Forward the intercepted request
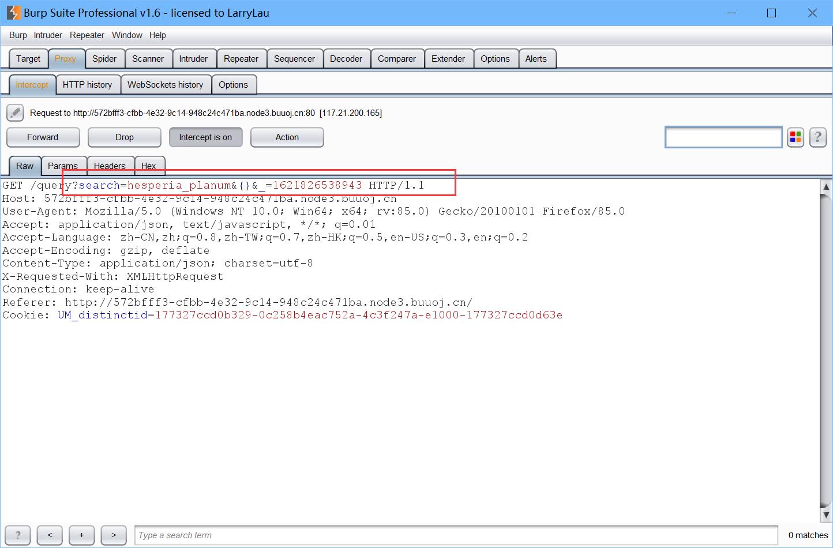833x548 pixels. 43,137
